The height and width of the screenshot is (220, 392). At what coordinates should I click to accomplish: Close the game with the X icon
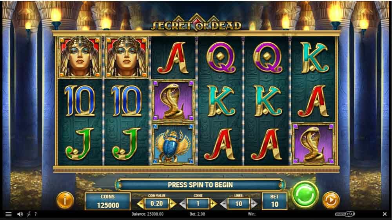click(385, 214)
